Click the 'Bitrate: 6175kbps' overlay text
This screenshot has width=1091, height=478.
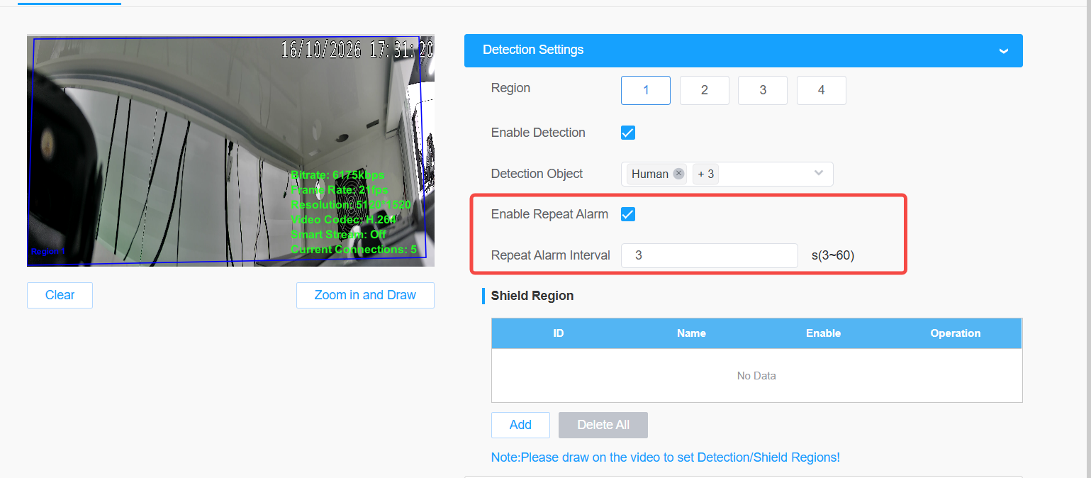[x=337, y=174]
